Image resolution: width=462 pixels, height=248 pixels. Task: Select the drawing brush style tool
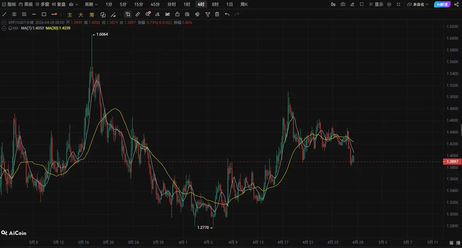158,14
